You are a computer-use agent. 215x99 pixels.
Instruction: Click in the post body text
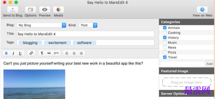(73, 64)
